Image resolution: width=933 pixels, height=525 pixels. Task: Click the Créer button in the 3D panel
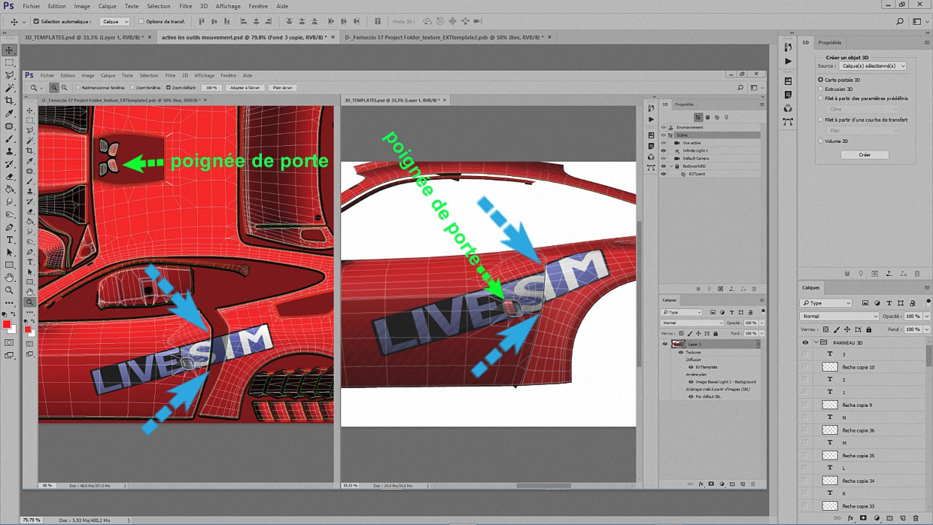pyautogui.click(x=865, y=155)
